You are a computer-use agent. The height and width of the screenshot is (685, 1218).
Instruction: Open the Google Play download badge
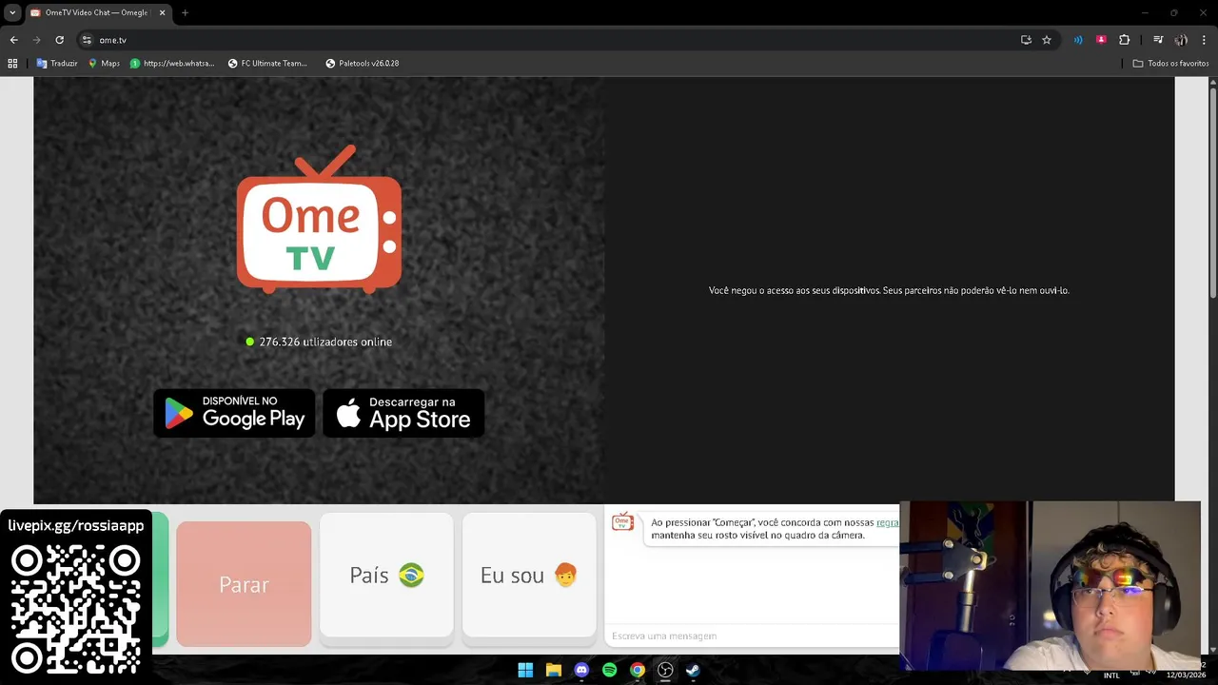(234, 413)
